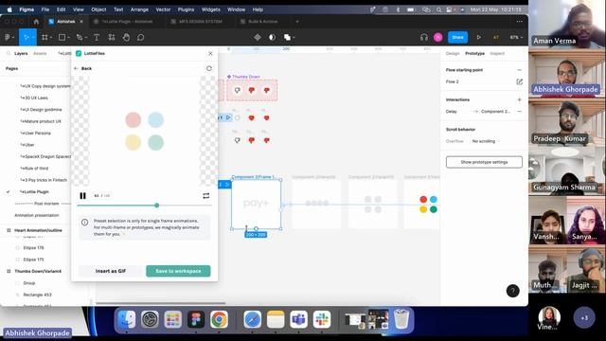This screenshot has height=341, width=606.
Task: Remove the flow starting point
Action: pyautogui.click(x=520, y=70)
